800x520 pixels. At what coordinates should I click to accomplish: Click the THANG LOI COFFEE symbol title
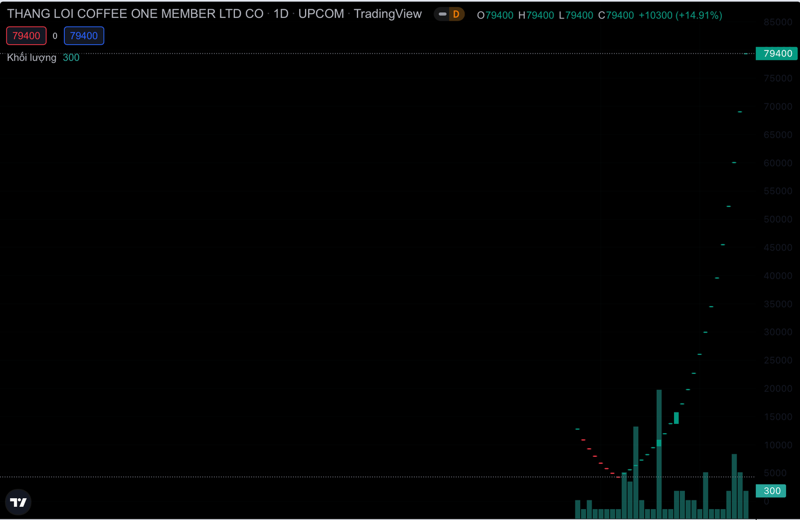click(135, 14)
